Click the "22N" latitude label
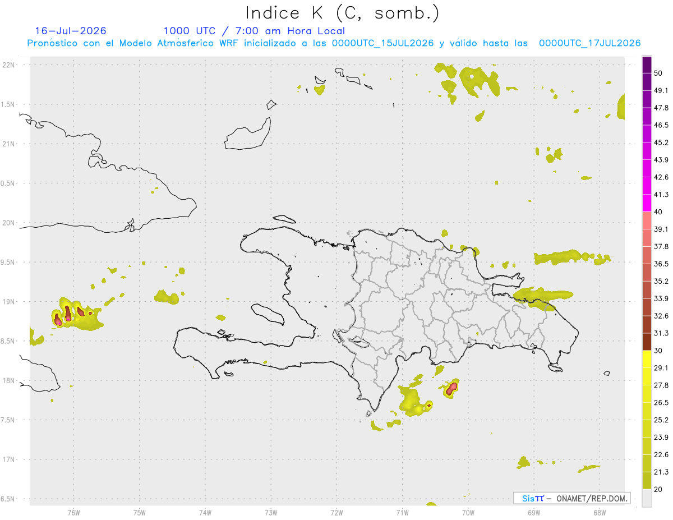The image size is (673, 520). click(10, 65)
